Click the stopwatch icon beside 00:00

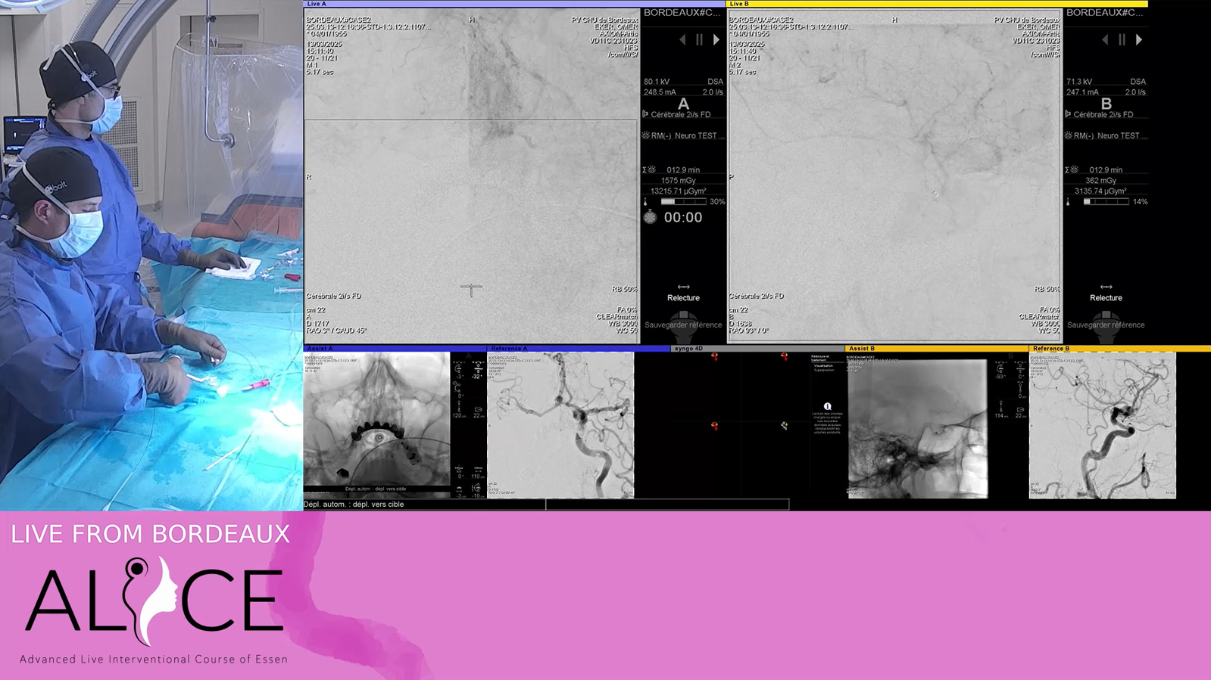pyautogui.click(x=650, y=218)
